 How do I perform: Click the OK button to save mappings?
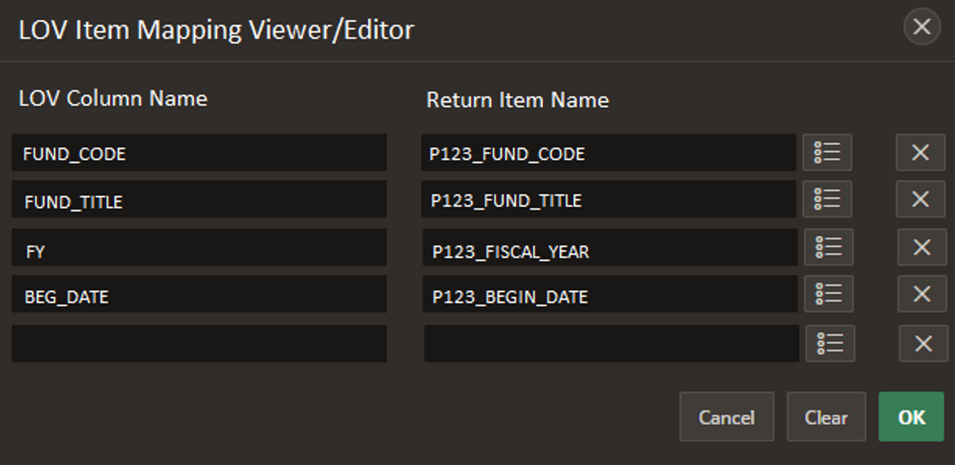pyautogui.click(x=912, y=417)
